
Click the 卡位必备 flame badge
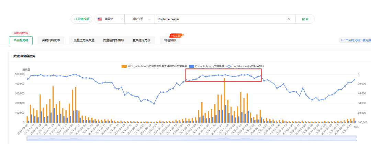pyautogui.click(x=176, y=35)
